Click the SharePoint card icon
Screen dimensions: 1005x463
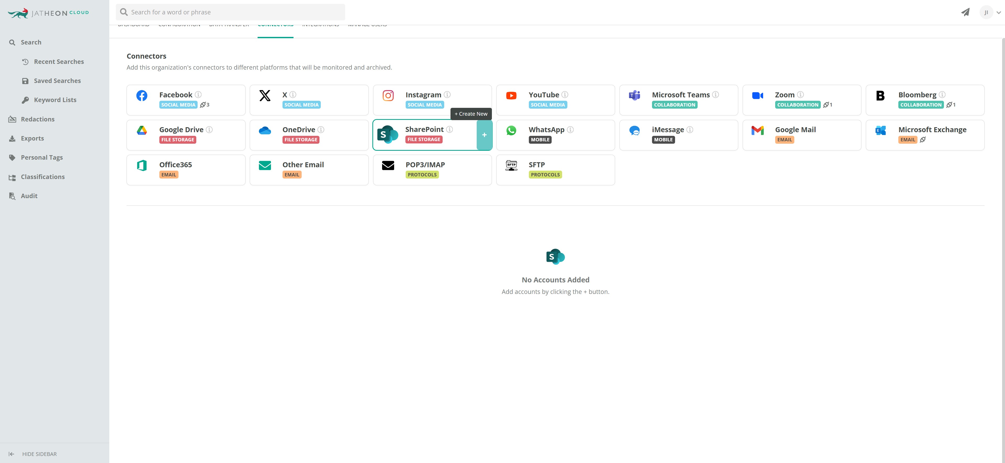click(387, 135)
